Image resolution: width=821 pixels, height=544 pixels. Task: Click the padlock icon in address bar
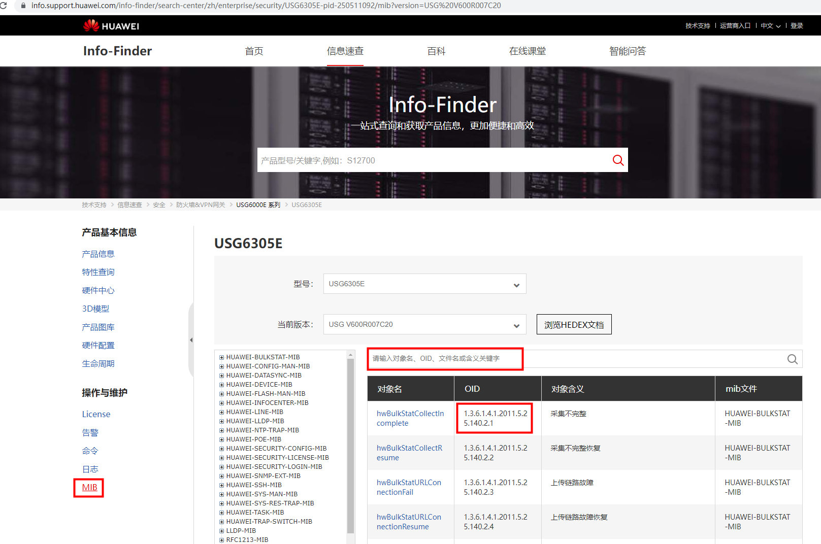[x=23, y=6]
